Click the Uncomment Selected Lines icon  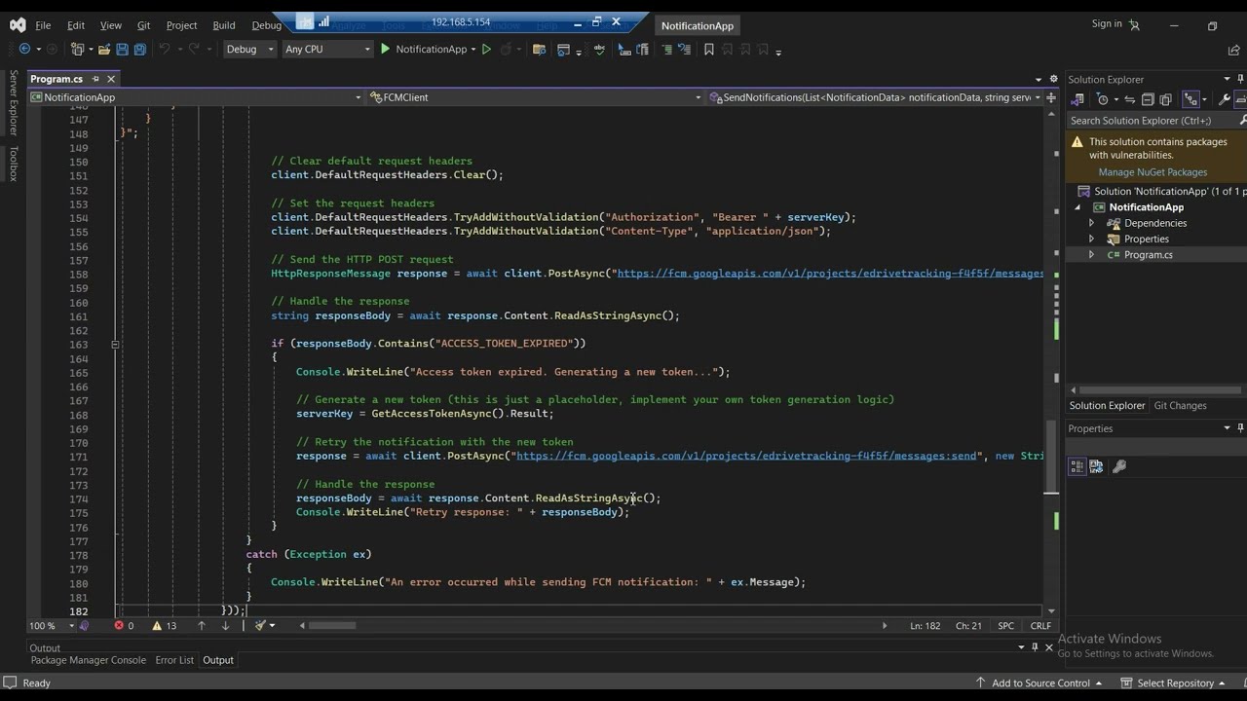(x=685, y=50)
